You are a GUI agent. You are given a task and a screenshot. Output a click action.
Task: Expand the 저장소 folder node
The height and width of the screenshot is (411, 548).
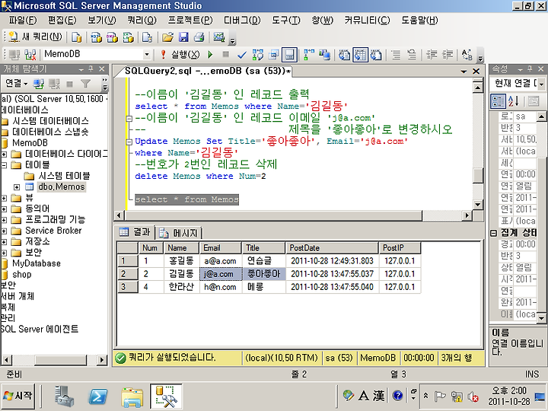[x=4, y=242]
